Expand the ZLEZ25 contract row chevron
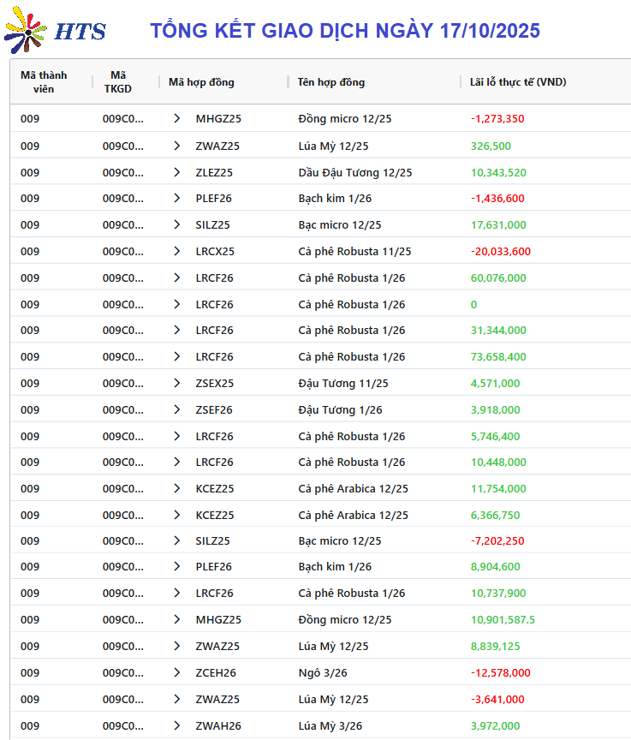Viewport: 631px width, 740px height. tap(176, 172)
